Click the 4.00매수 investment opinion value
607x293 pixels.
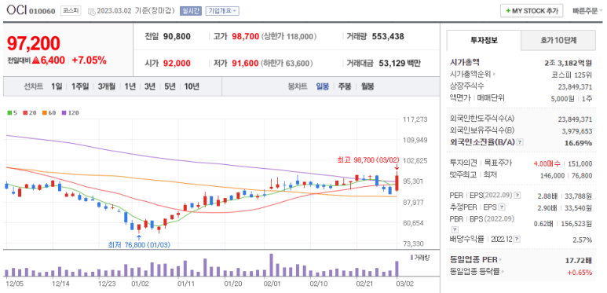click(x=547, y=163)
